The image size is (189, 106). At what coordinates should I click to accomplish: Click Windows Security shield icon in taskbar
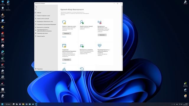[x=36, y=104]
